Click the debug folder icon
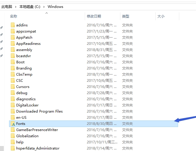This screenshot has height=151, width=196. (x=13, y=93)
